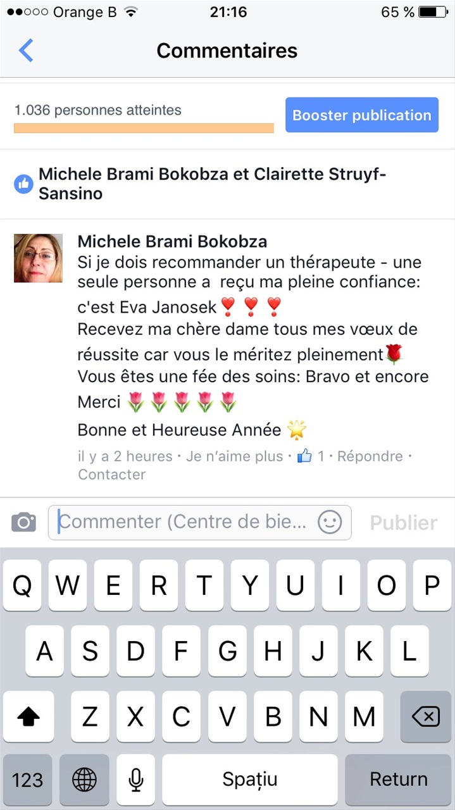Image resolution: width=455 pixels, height=810 pixels.
Task: Tap the comment's like count thumb icon
Action: click(x=305, y=456)
